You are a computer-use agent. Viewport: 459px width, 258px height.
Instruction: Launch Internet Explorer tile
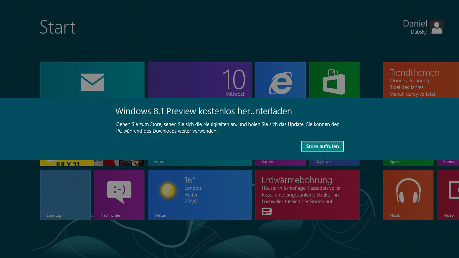click(281, 80)
